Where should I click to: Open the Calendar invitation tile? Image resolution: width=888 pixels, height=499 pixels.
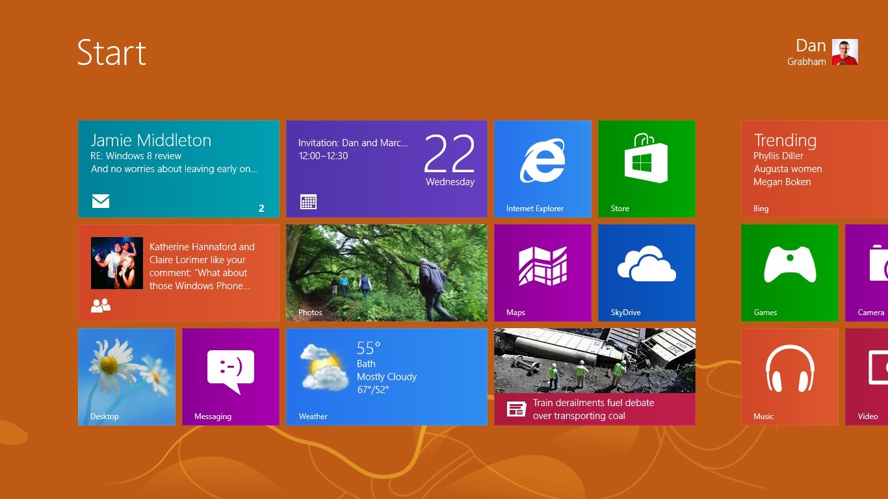pyautogui.click(x=386, y=168)
